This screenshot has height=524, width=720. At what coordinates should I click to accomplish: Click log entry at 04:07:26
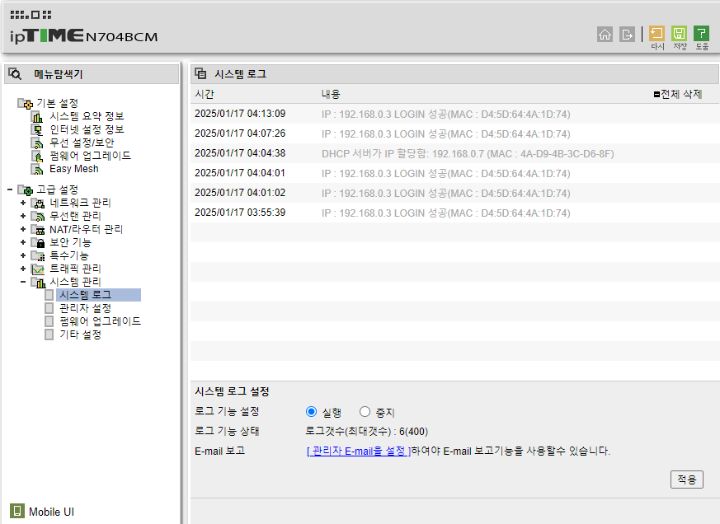pyautogui.click(x=454, y=133)
